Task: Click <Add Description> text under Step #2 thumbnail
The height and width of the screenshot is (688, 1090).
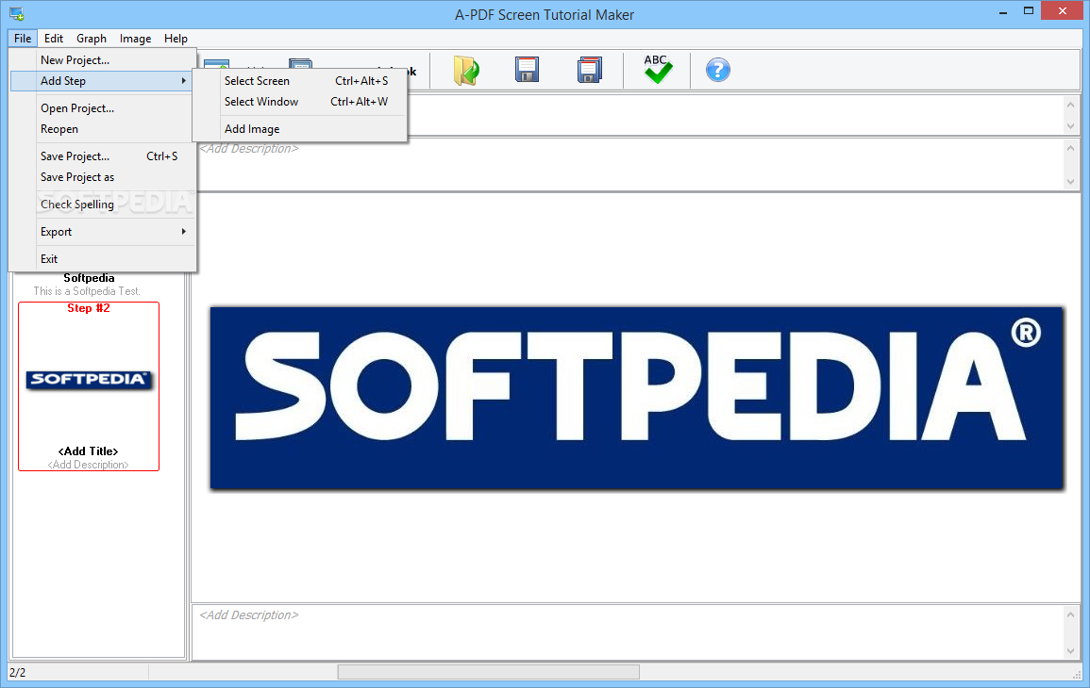Action: point(89,465)
